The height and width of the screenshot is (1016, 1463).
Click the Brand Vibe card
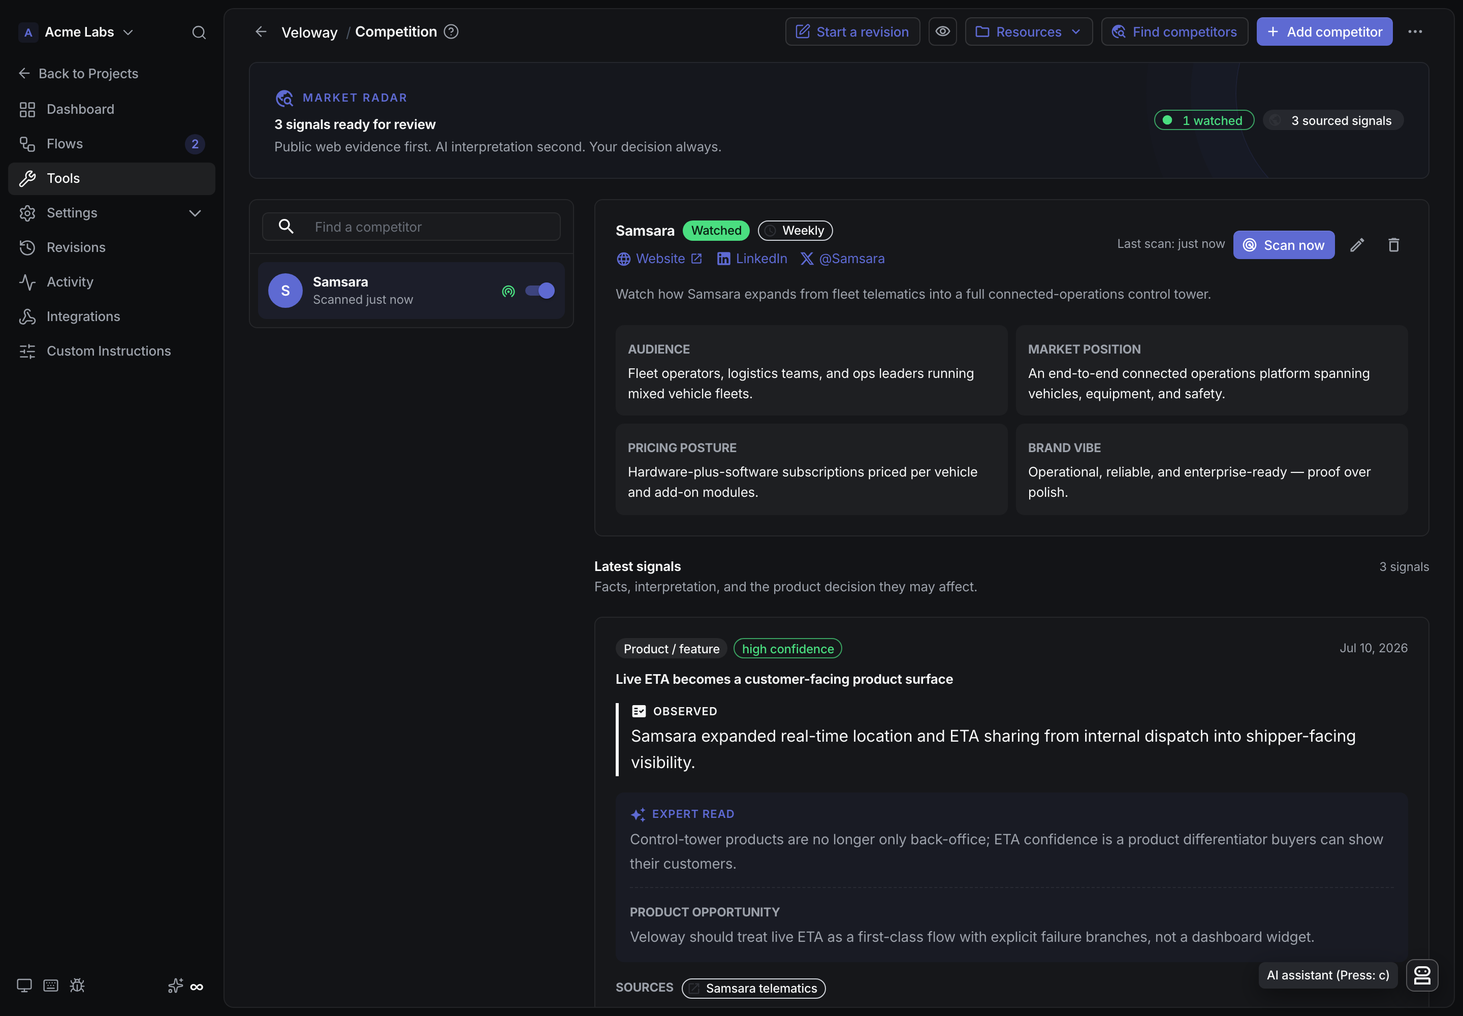pyautogui.click(x=1211, y=469)
